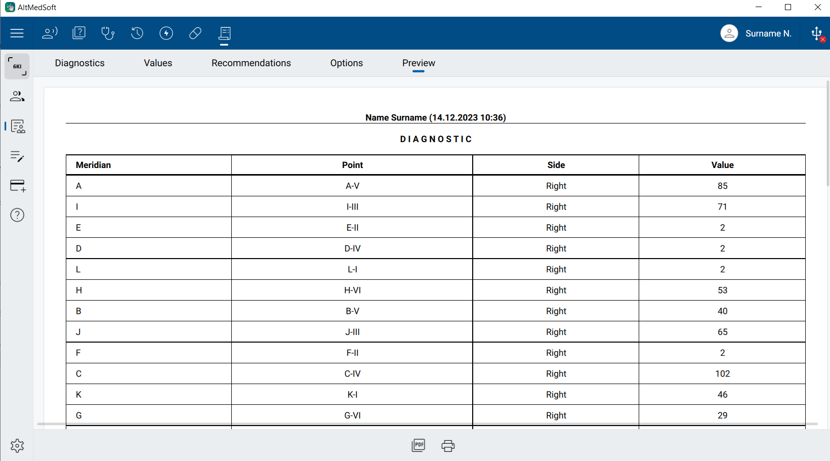Open the Recommendations tab

click(251, 63)
